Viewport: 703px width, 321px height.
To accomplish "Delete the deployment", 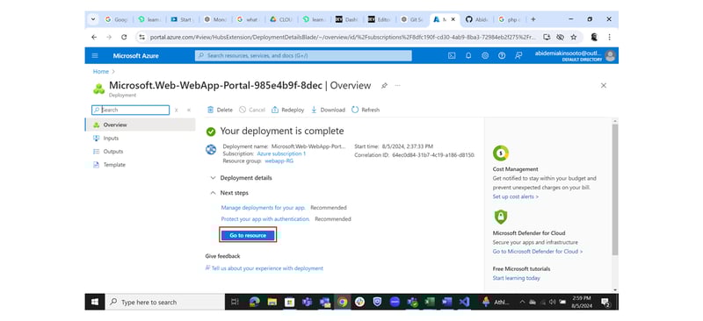I will 220,110.
